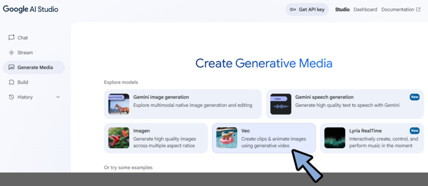Click the Generate Media sidebar icon
428x186 pixels.
[x=11, y=67]
